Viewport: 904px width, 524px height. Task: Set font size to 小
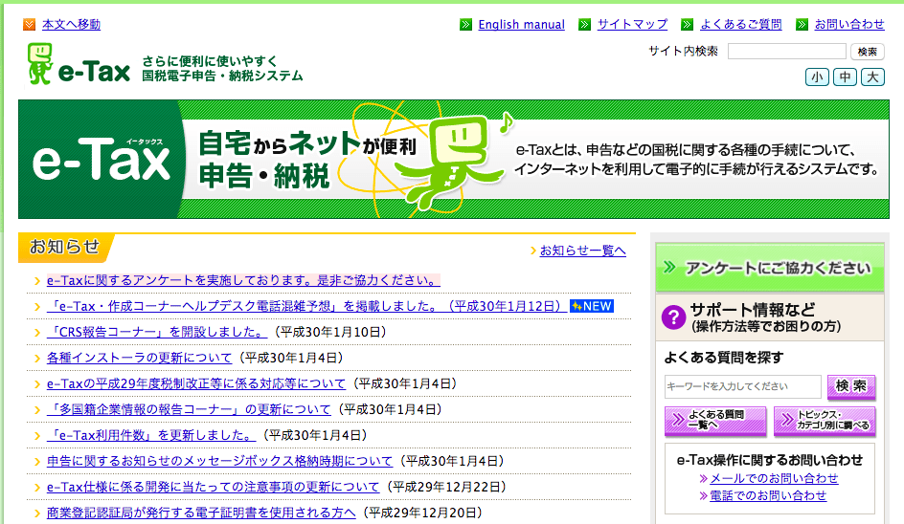[817, 76]
